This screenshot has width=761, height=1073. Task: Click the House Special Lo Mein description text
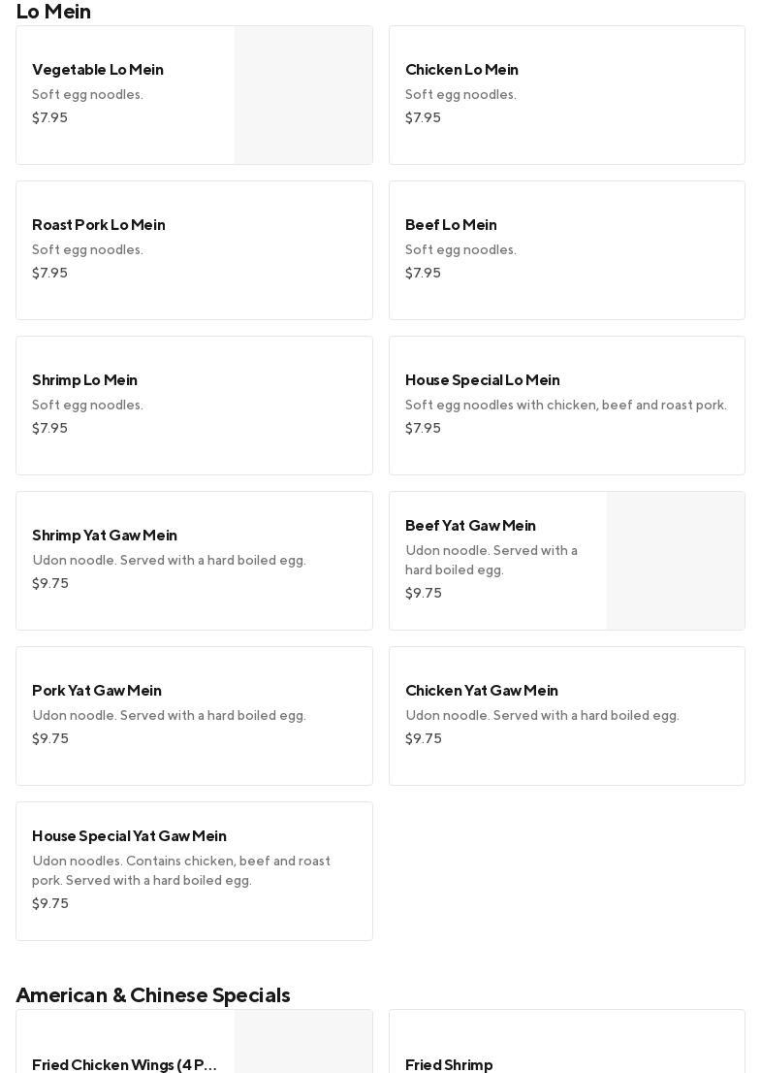[x=566, y=406]
